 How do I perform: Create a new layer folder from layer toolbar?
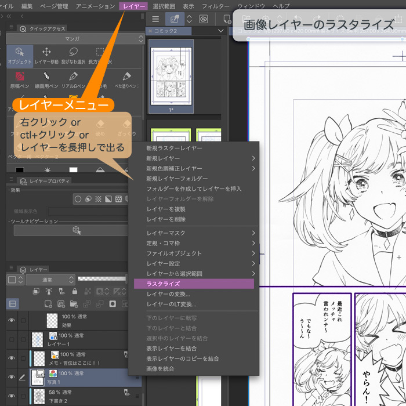point(74,304)
